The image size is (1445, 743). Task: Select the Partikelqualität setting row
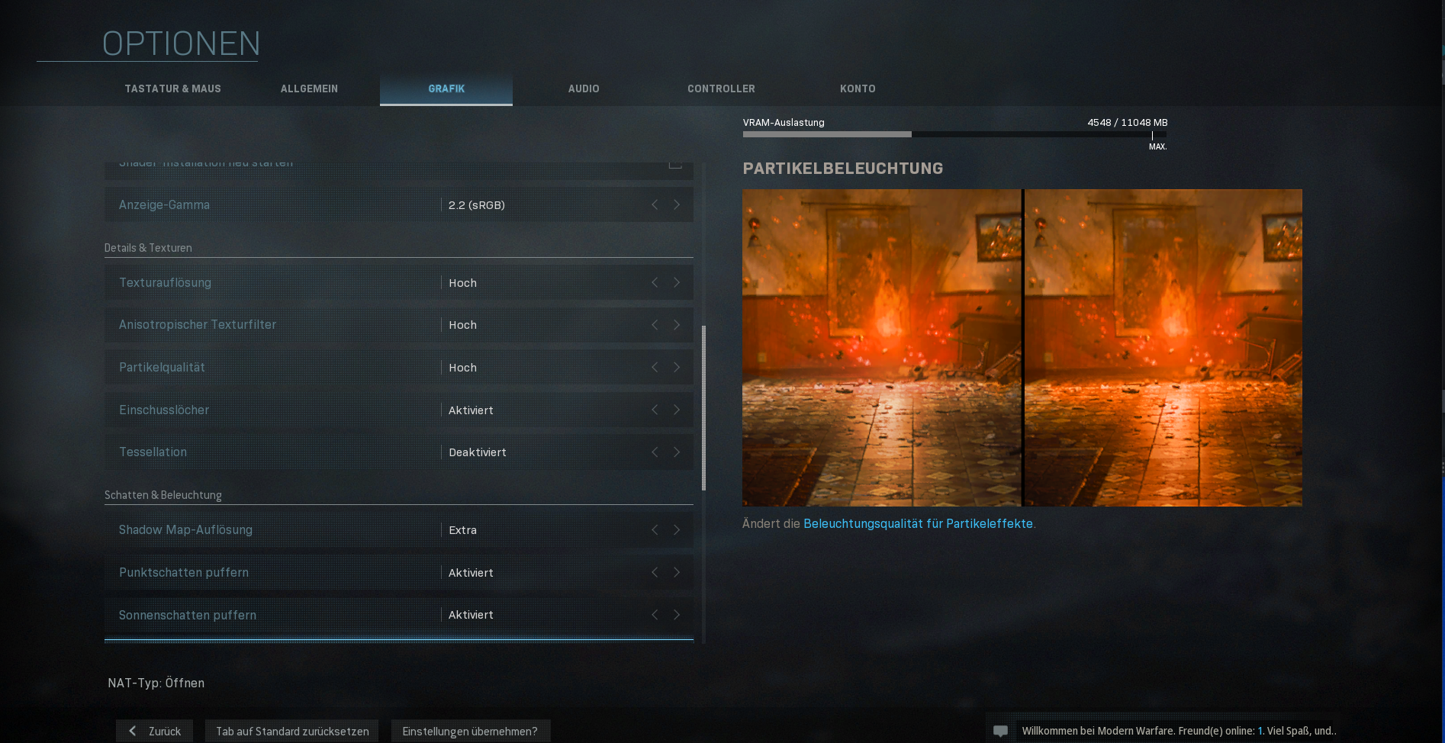pos(399,367)
